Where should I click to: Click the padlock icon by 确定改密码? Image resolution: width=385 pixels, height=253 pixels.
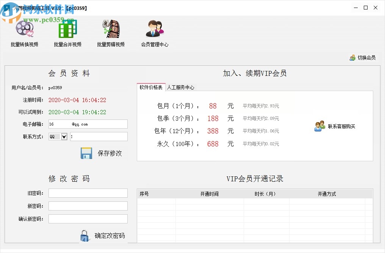click(85, 236)
